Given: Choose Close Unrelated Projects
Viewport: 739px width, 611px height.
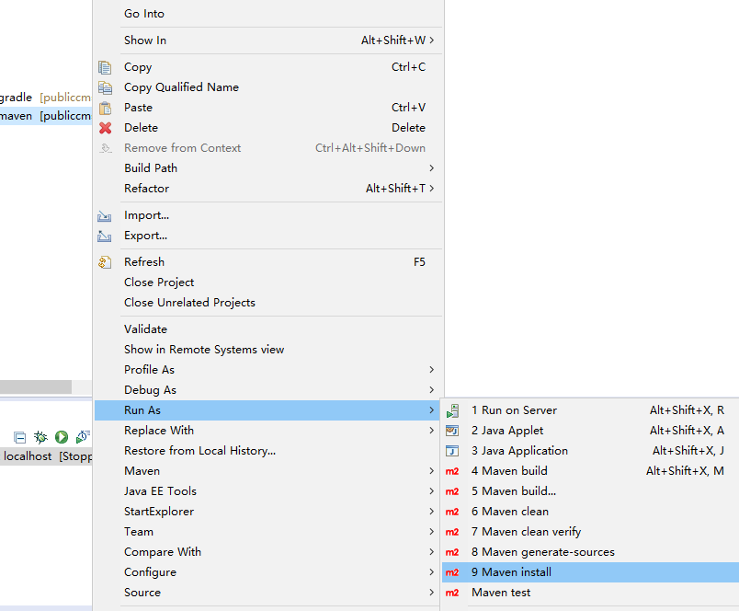Looking at the screenshot, I should (x=189, y=303).
